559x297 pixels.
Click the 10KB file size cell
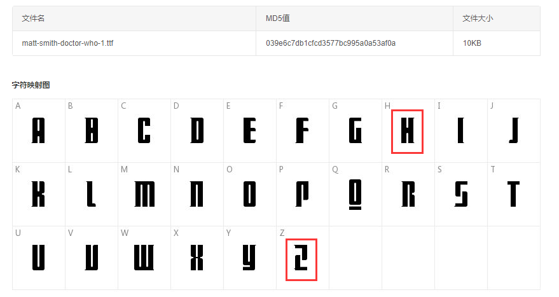pos(472,43)
